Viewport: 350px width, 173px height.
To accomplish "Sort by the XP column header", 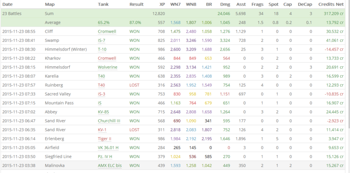I will point(162,4).
